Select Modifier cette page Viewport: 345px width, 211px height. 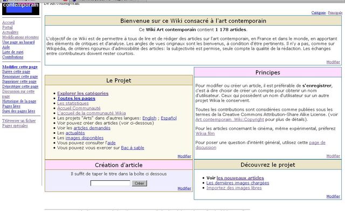[20, 67]
